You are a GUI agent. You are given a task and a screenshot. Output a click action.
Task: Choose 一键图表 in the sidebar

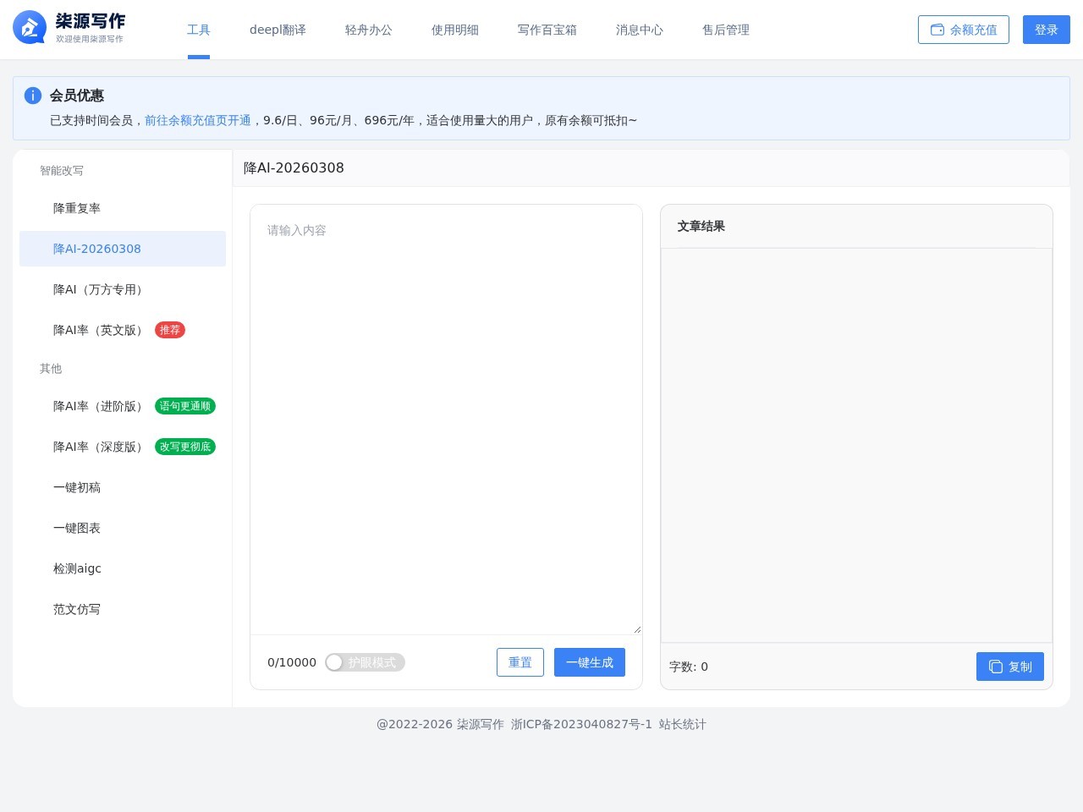click(123, 528)
